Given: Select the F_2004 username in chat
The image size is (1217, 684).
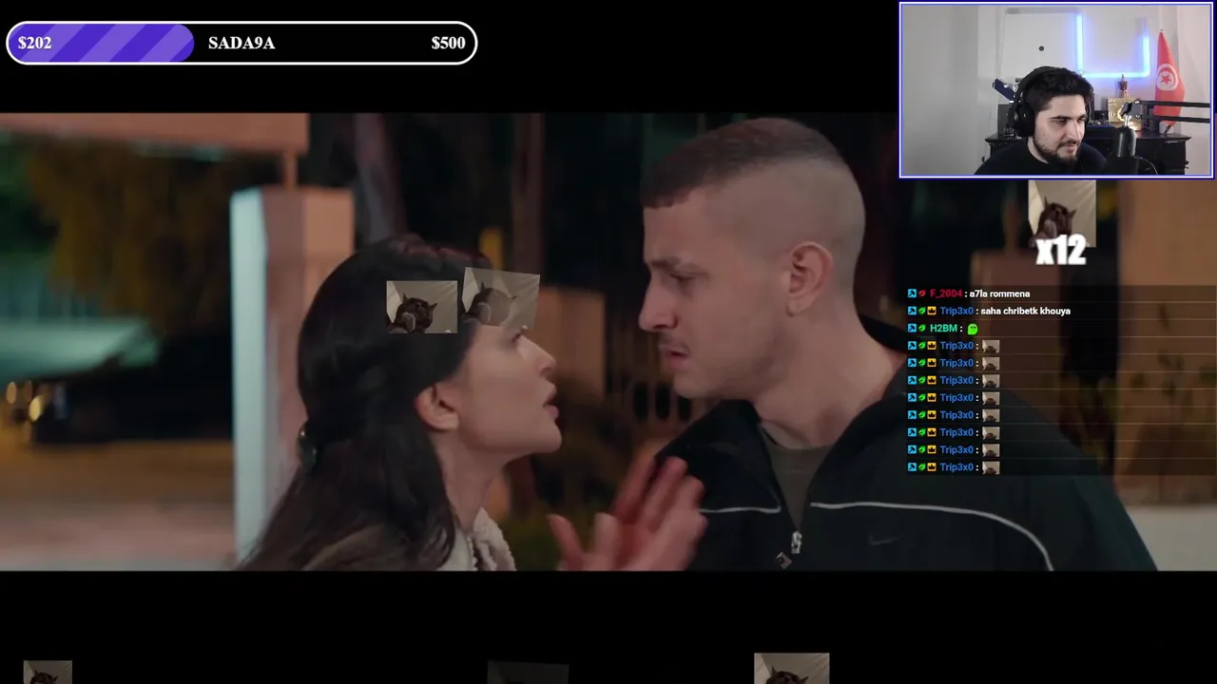Looking at the screenshot, I should [946, 294].
